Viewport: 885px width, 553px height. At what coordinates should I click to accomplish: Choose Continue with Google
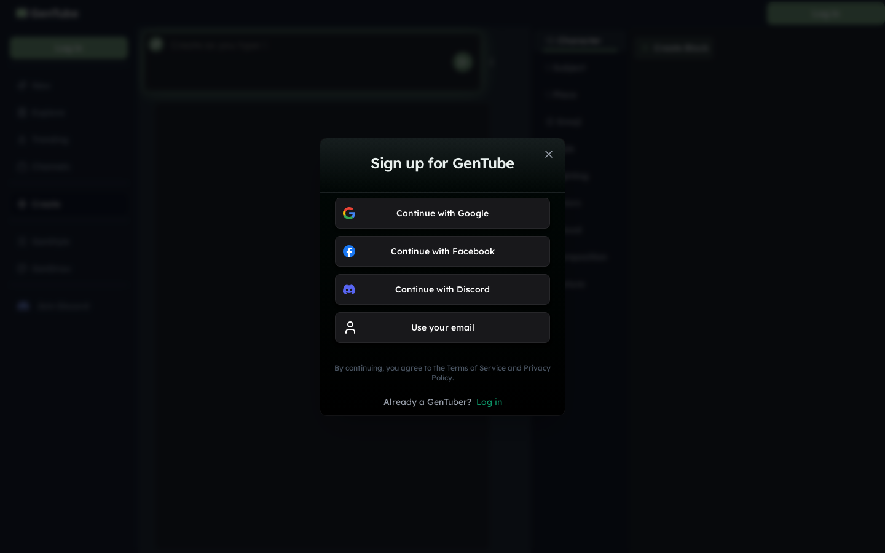coord(442,213)
